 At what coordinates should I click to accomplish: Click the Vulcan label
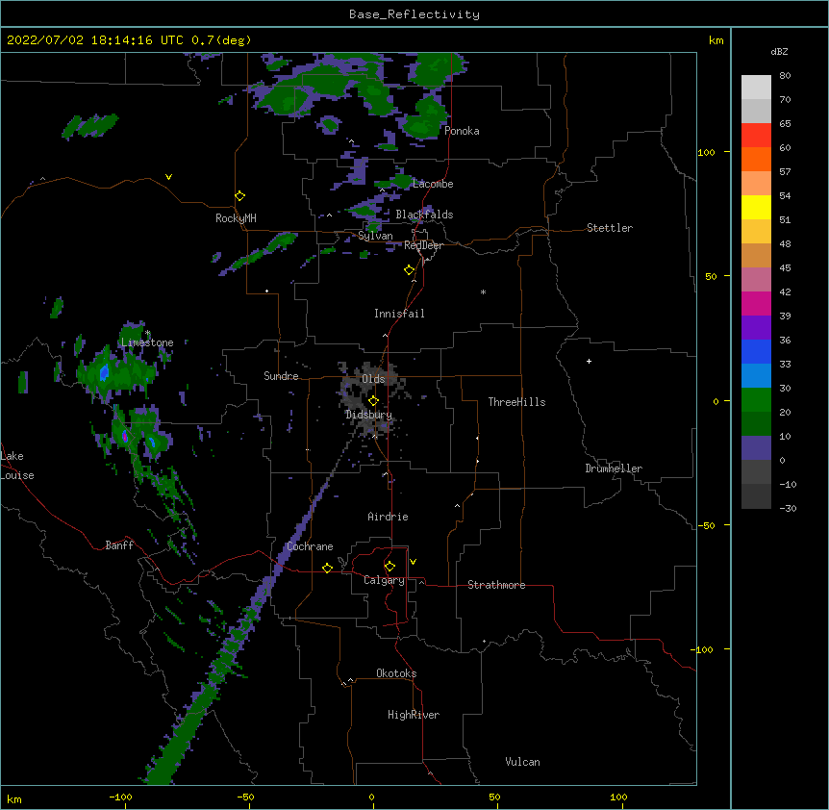click(522, 762)
